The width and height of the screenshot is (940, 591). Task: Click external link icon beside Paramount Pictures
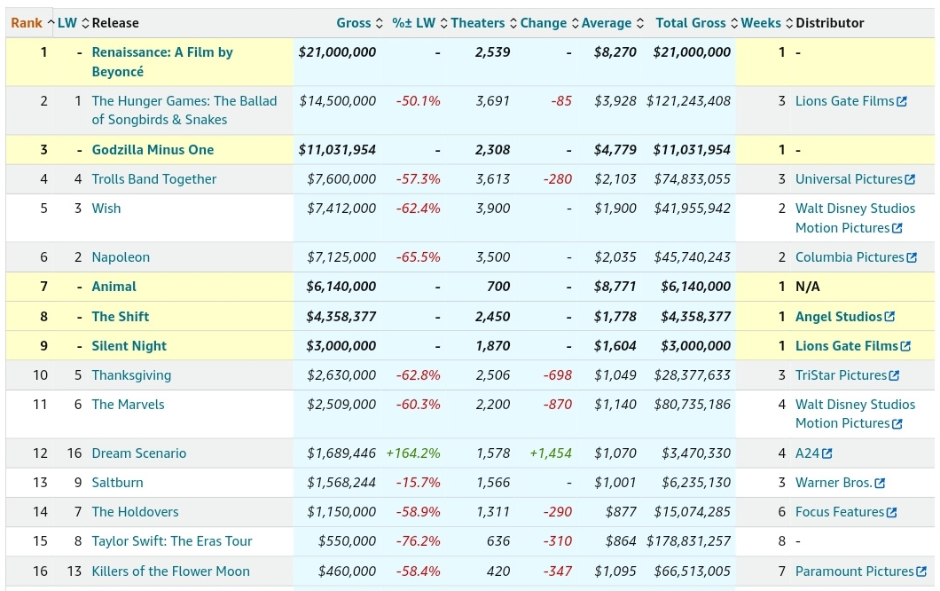[922, 571]
